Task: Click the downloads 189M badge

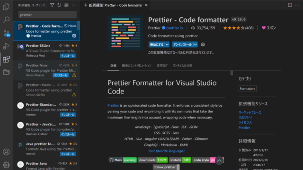Action: pos(152,160)
